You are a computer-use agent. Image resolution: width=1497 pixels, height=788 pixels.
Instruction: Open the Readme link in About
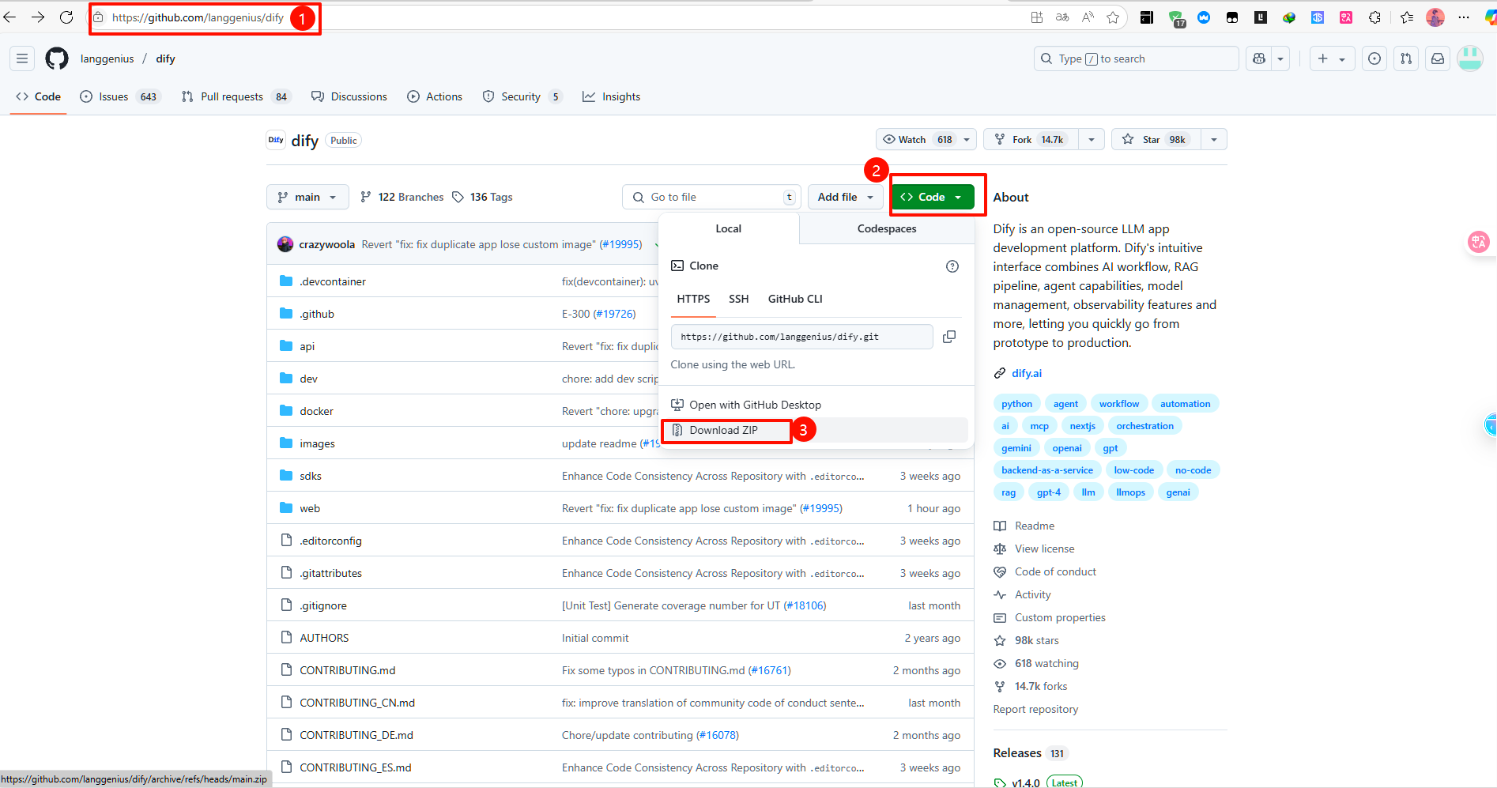click(1034, 526)
